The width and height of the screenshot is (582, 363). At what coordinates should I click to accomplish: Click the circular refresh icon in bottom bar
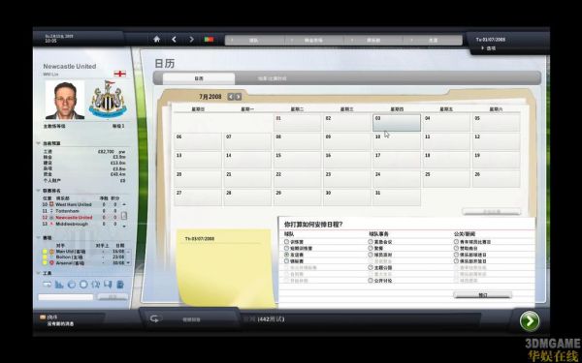point(154,318)
